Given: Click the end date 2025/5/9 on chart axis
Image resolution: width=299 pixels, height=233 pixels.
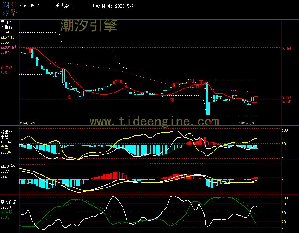Looking at the screenshot, I should pyautogui.click(x=247, y=123).
